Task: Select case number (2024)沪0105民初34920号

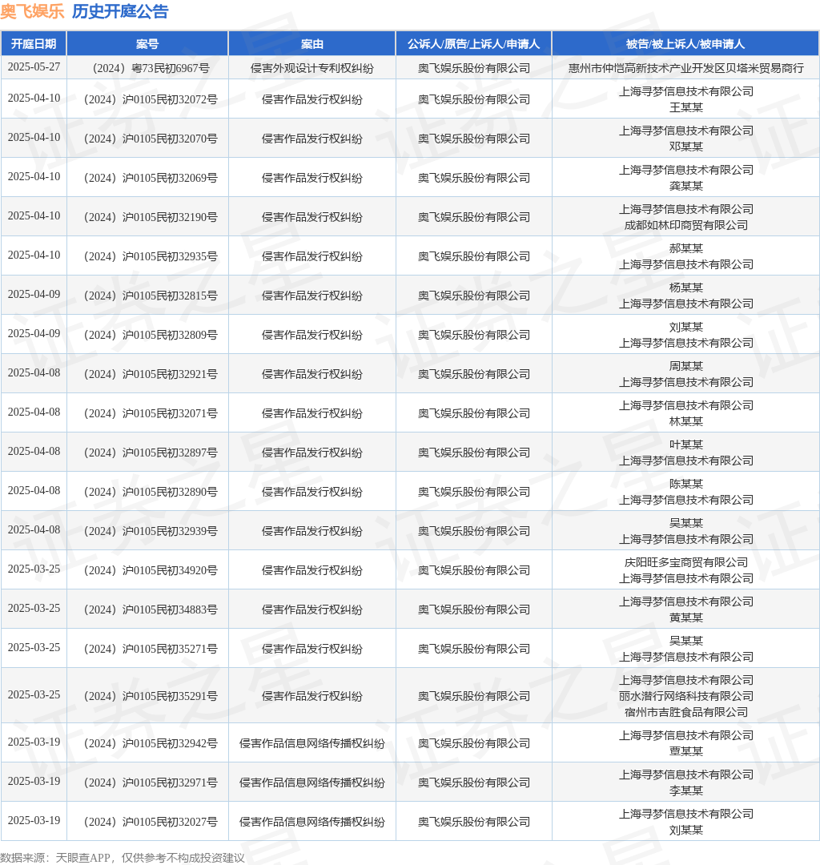Action: pyautogui.click(x=151, y=570)
